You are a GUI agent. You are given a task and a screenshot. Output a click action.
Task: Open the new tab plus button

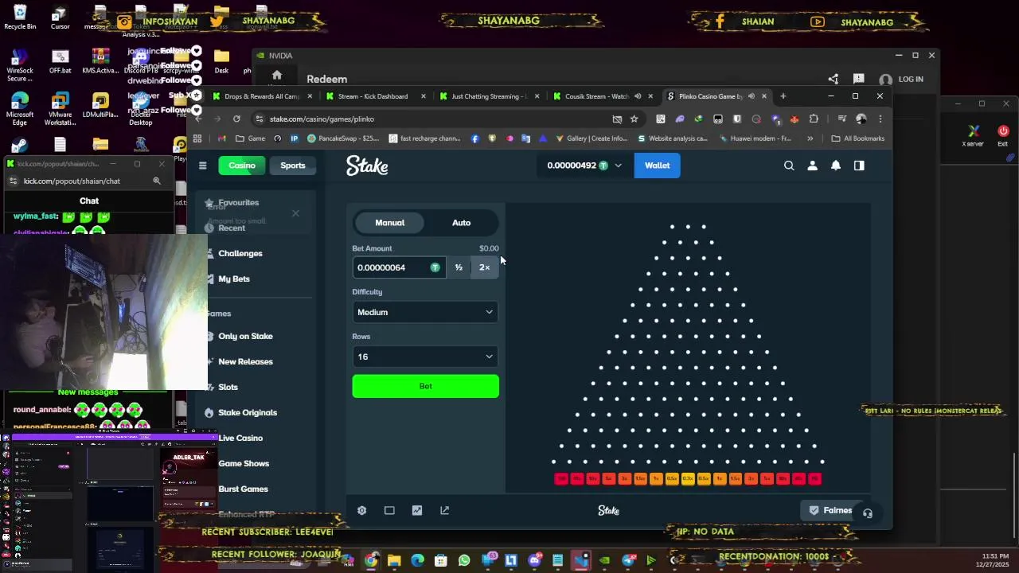pyautogui.click(x=783, y=96)
